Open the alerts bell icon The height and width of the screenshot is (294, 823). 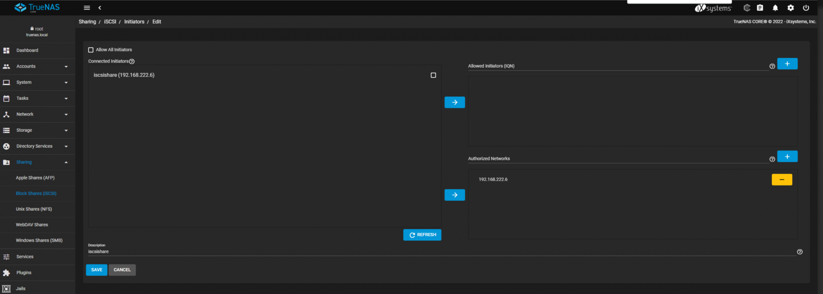point(775,8)
